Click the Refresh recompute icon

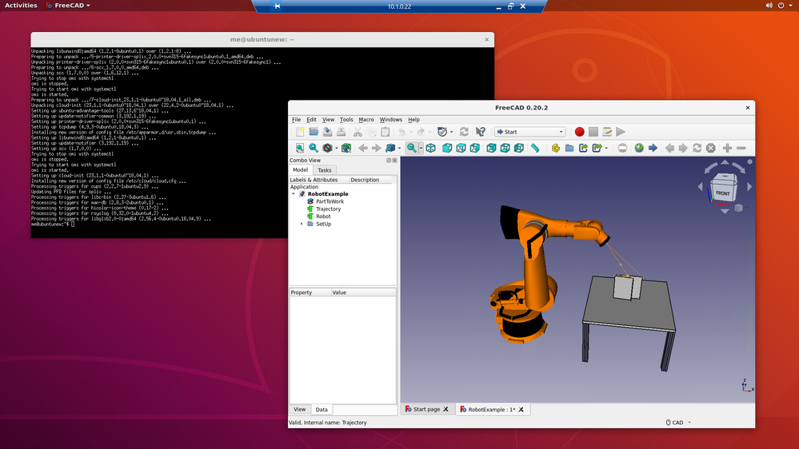tap(464, 132)
